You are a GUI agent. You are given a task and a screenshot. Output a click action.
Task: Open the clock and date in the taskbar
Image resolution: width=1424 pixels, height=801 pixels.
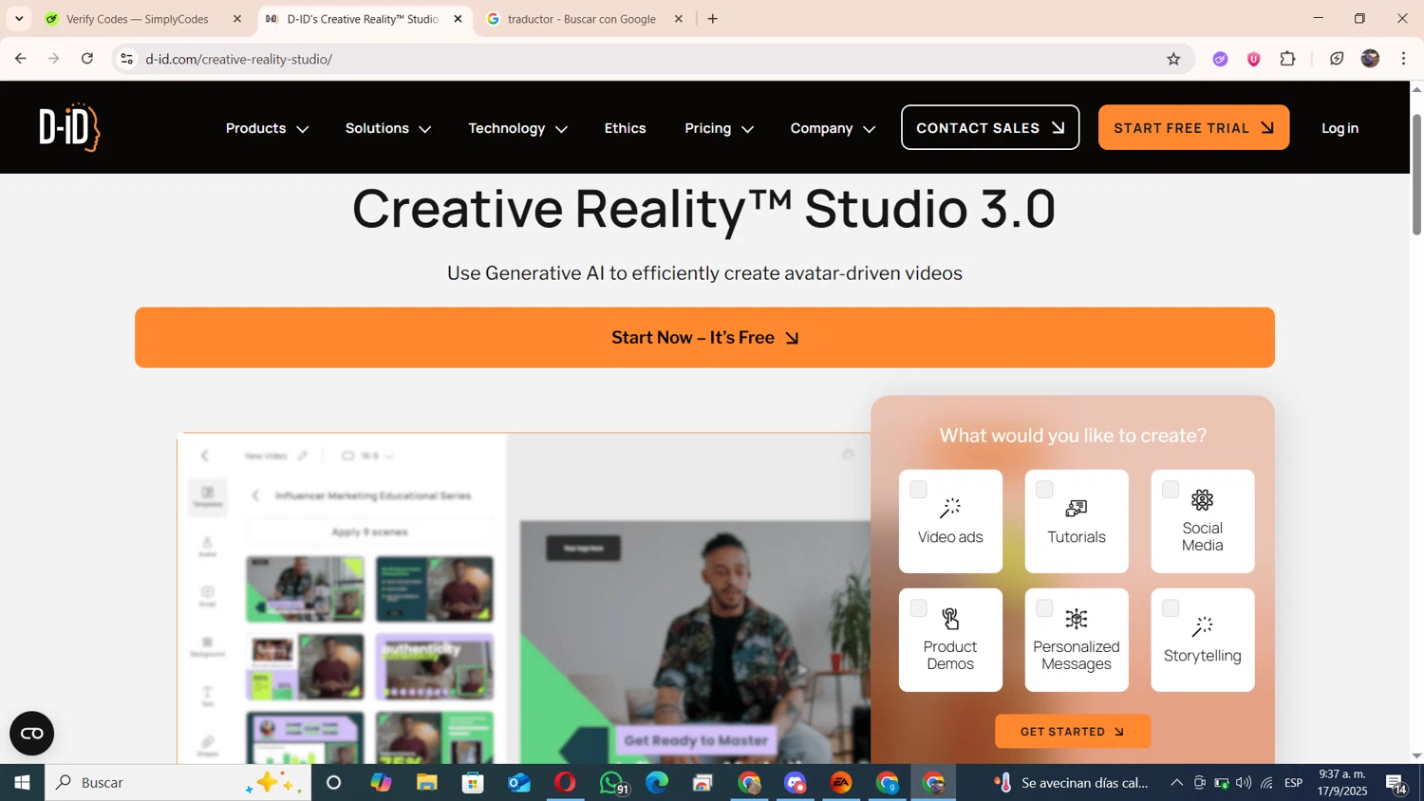coord(1342,783)
